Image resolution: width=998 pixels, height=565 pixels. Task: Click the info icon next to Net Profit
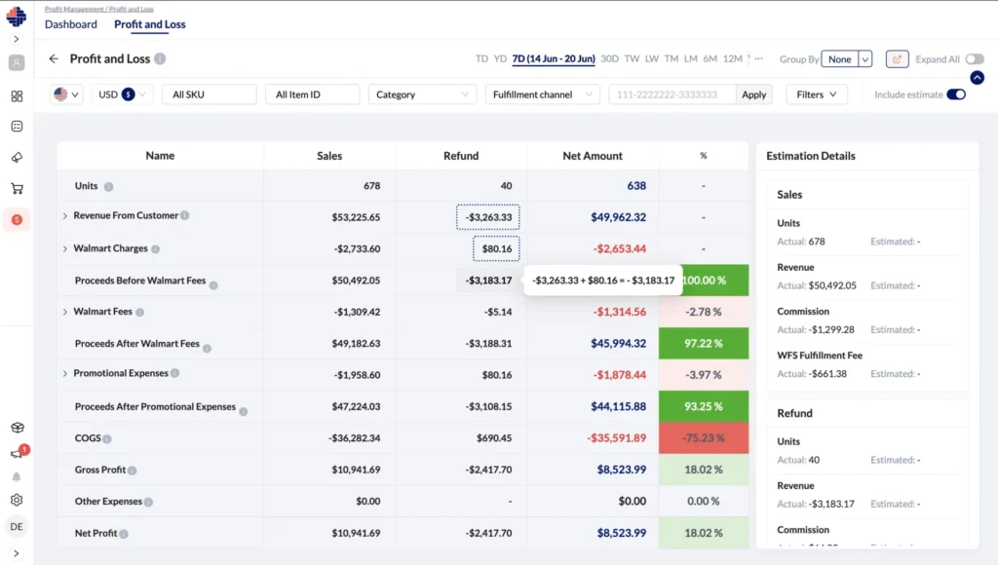[124, 534]
